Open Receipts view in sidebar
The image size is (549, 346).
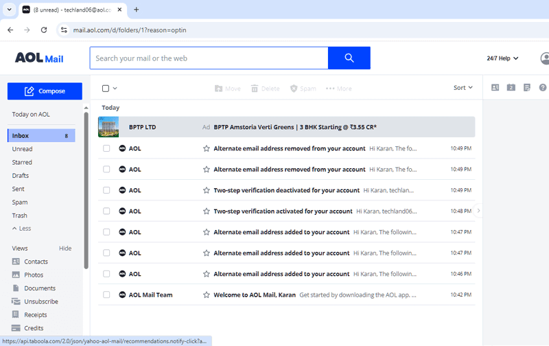pyautogui.click(x=30, y=315)
